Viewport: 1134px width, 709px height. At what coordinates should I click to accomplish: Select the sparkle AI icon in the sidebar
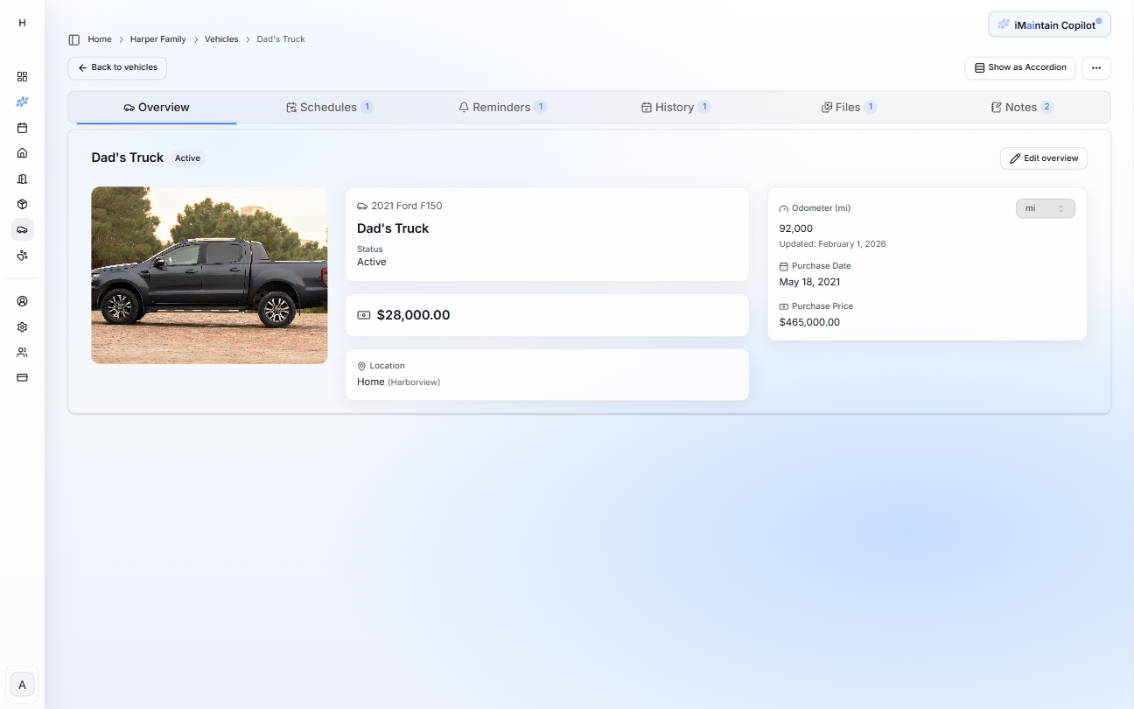tap(22, 102)
